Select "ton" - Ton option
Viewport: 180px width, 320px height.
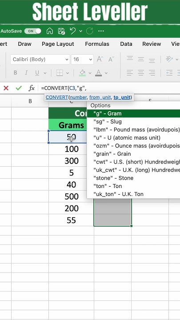(x=133, y=186)
